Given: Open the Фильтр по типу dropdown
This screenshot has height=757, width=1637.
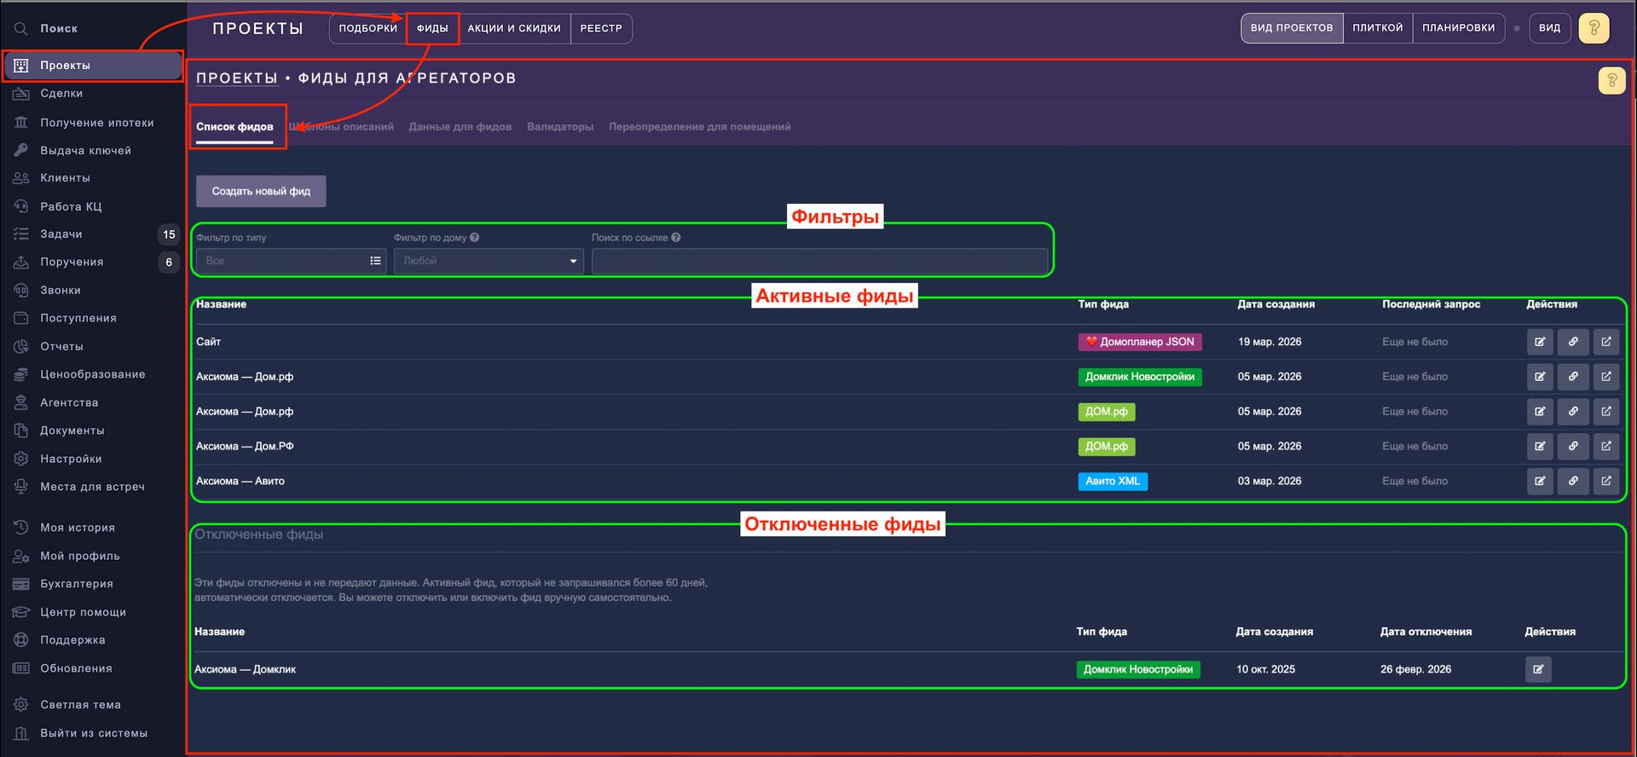Looking at the screenshot, I should 291,261.
